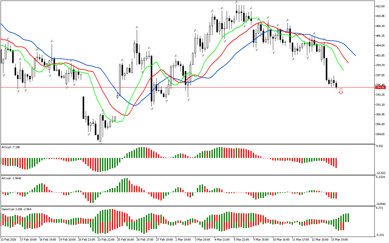Click the large black gap-down candle on 20 Feb
Screen dimensions: 389x243
coord(83,108)
